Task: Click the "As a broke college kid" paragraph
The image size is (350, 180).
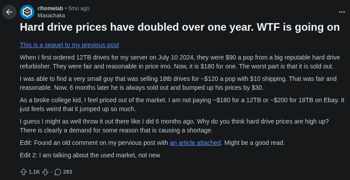Action: pyautogui.click(x=182, y=104)
